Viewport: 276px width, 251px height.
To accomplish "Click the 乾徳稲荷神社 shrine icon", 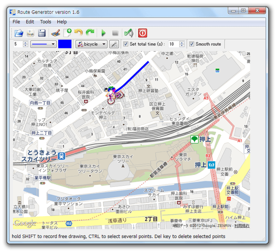I will click(195, 65).
